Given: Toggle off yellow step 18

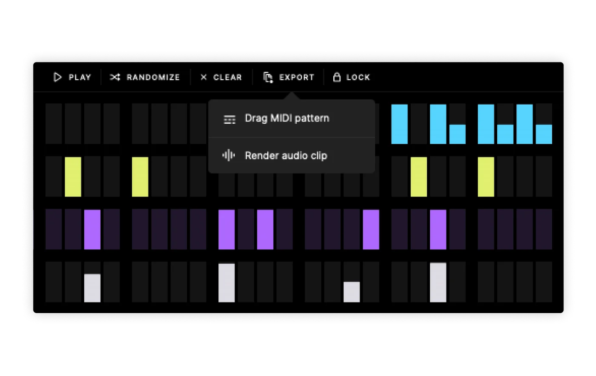Looking at the screenshot, I should (x=419, y=177).
